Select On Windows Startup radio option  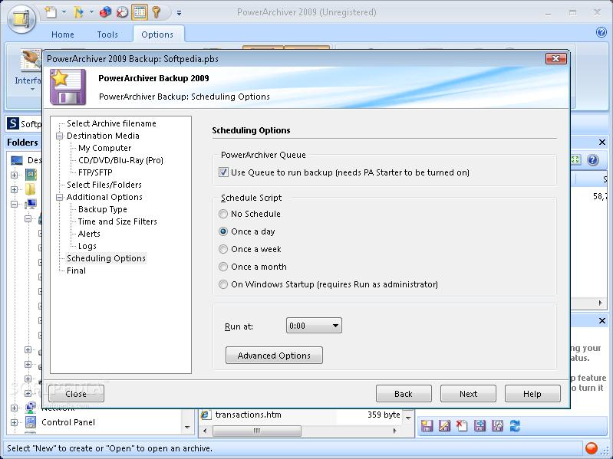pyautogui.click(x=222, y=284)
